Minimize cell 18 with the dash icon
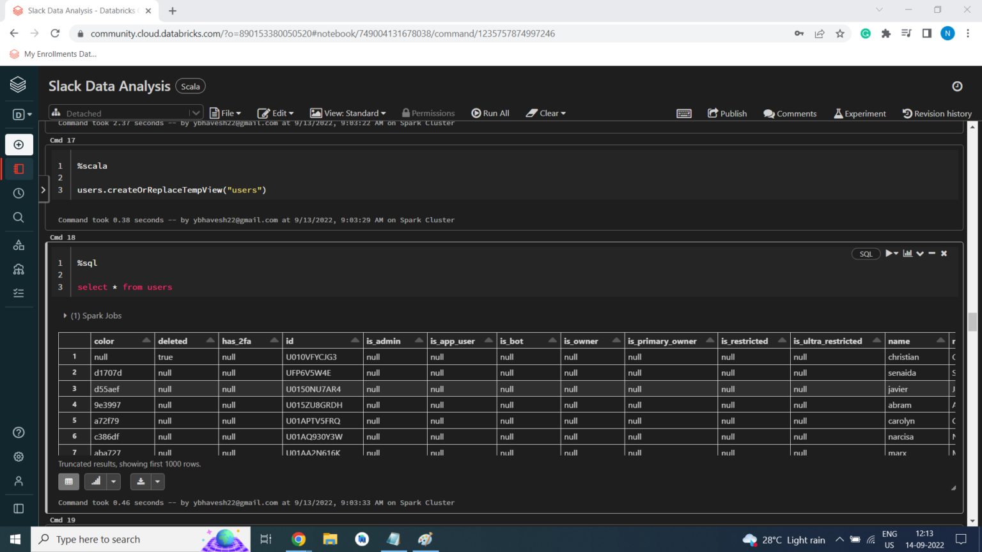This screenshot has height=552, width=982. 932,254
